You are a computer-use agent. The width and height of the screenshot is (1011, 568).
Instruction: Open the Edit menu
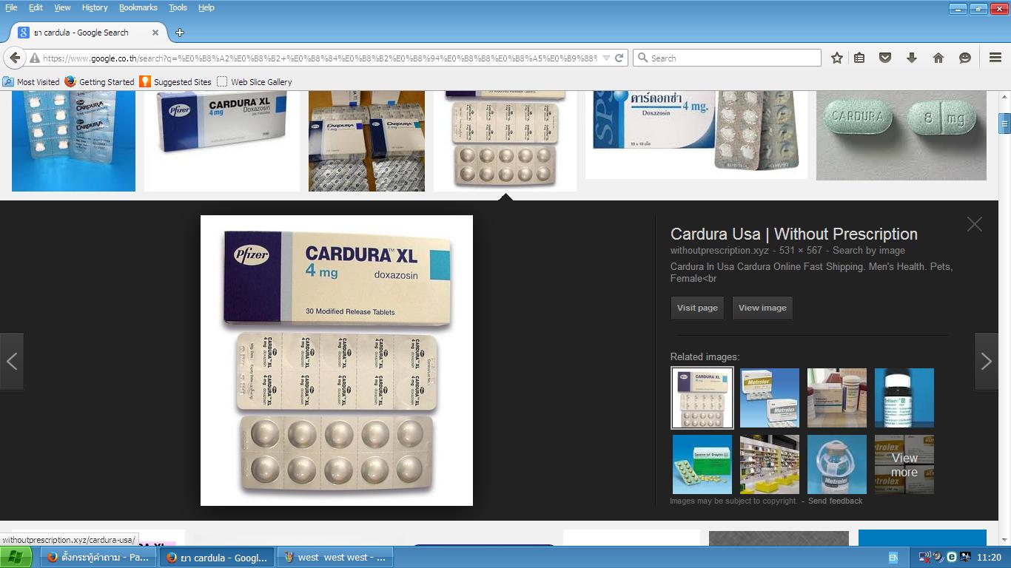pos(36,7)
